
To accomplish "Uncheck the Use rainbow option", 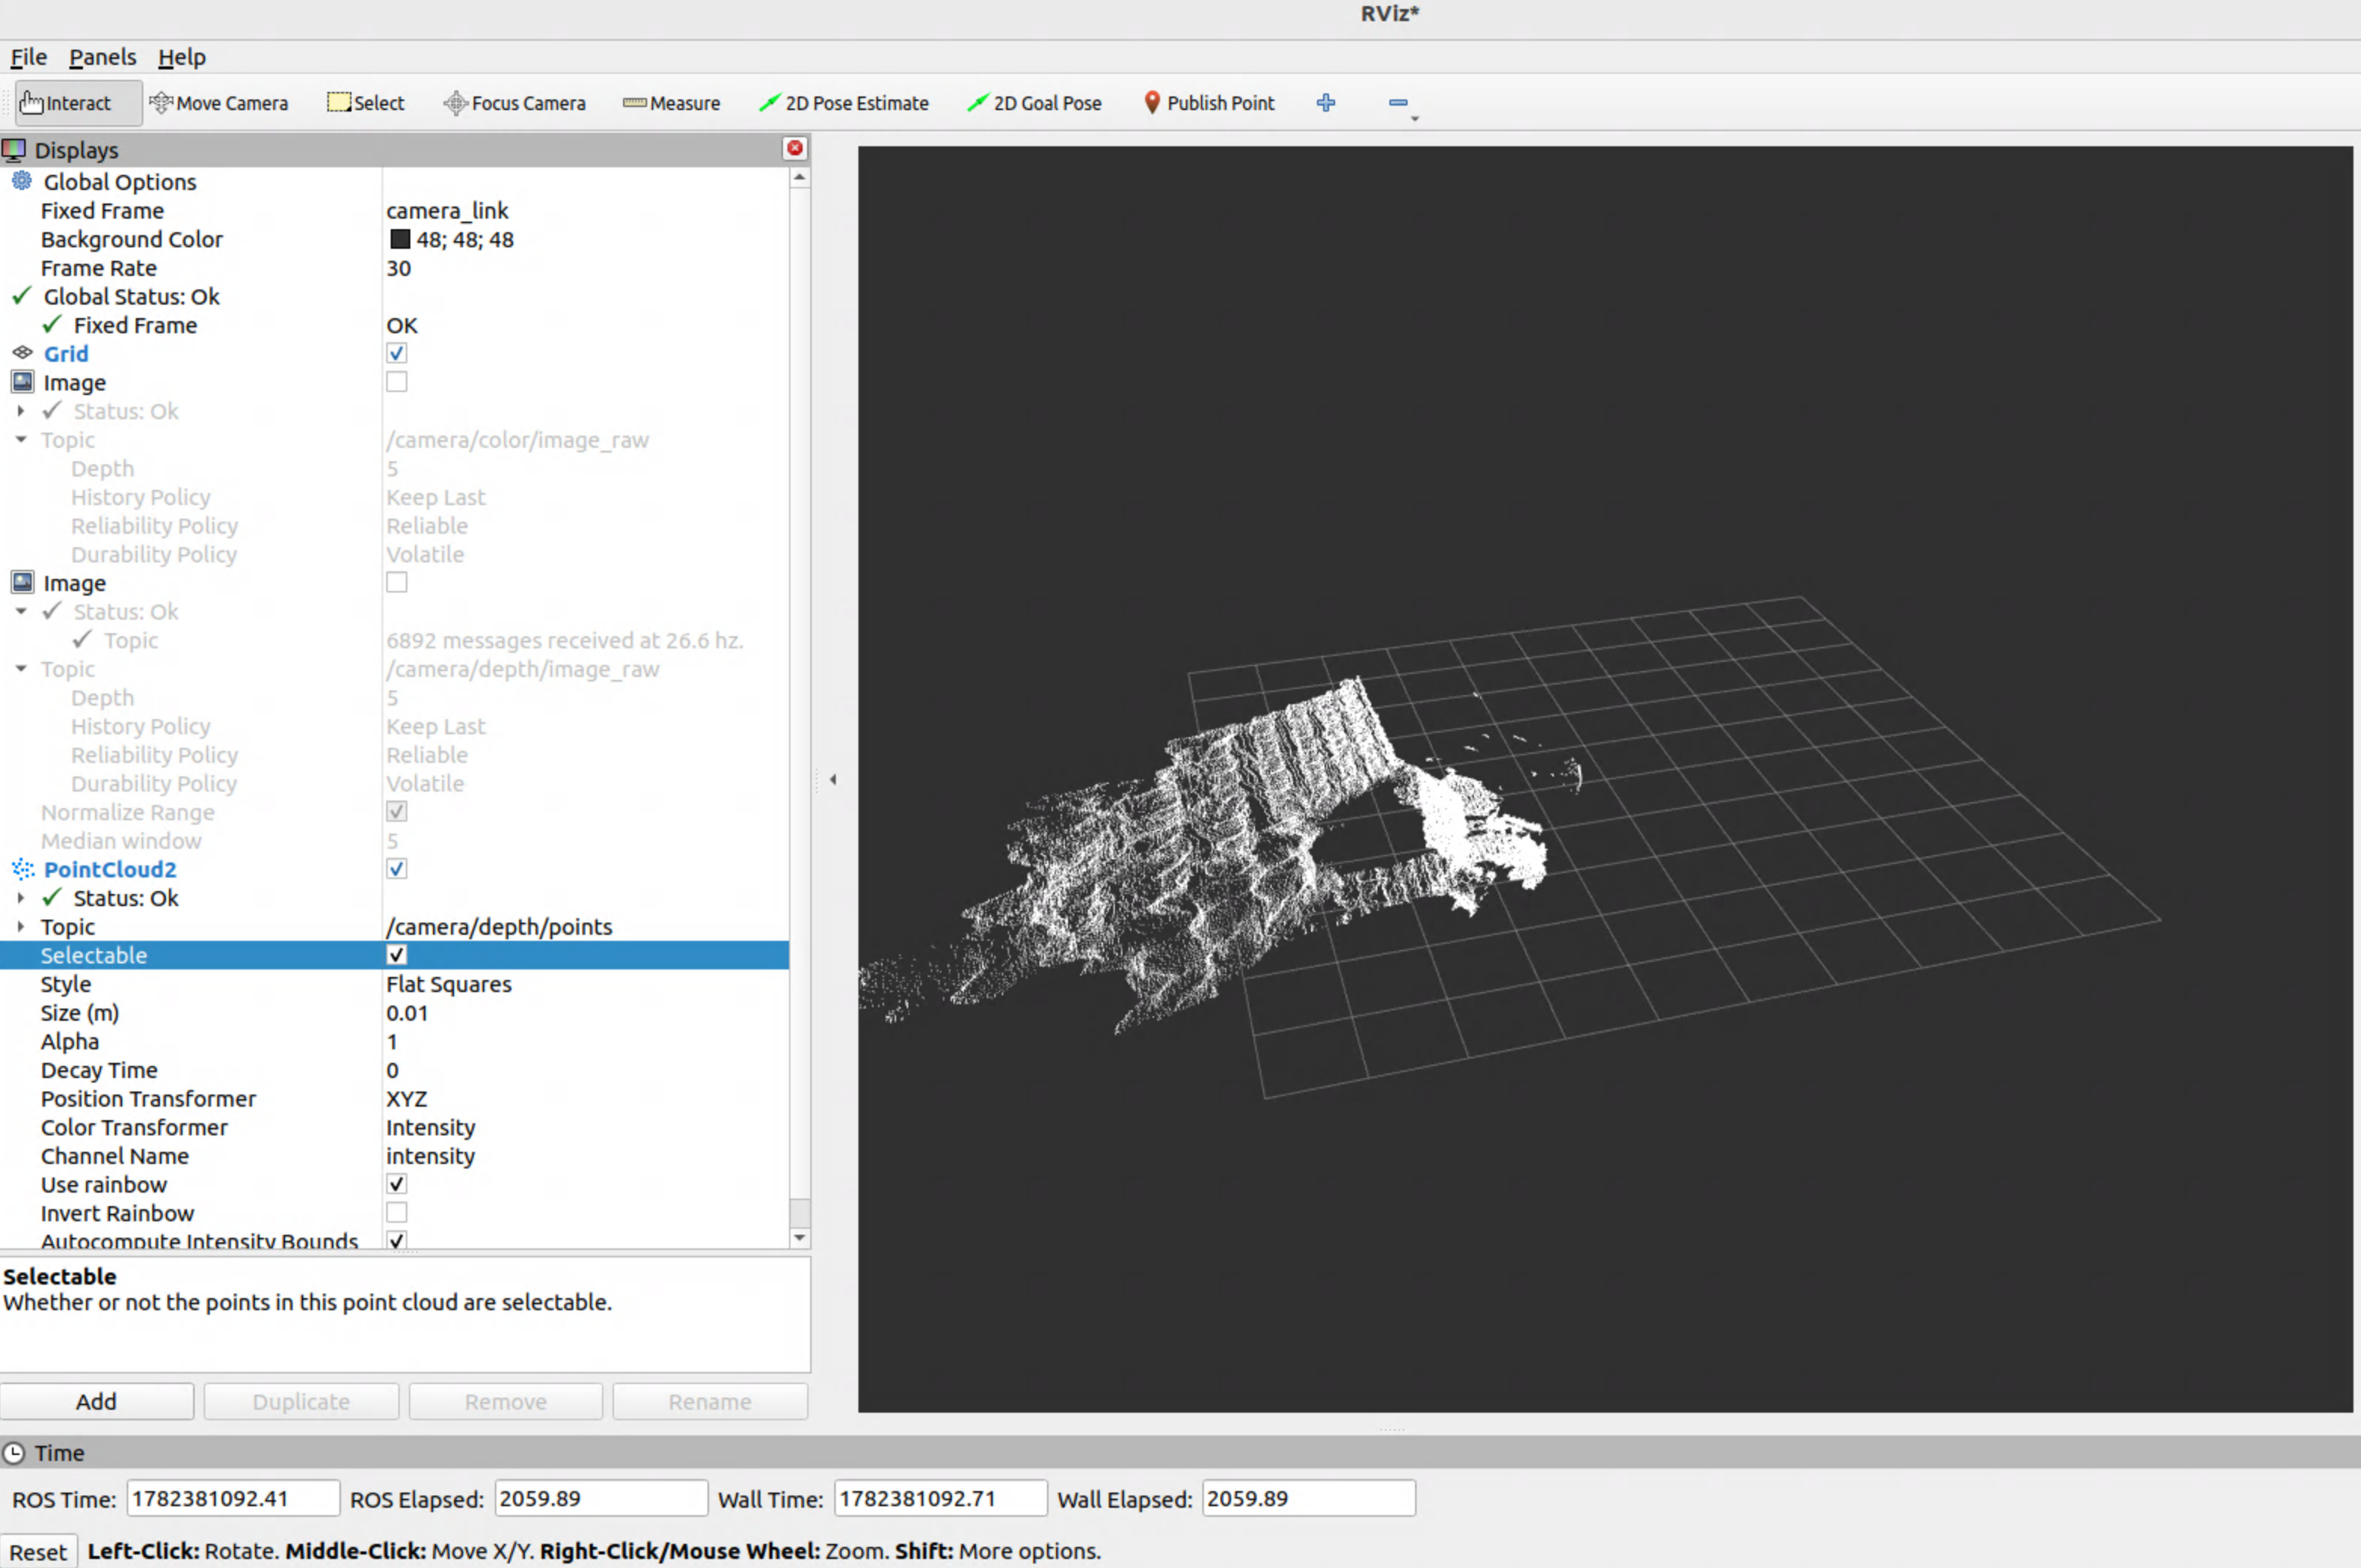I will [398, 1185].
